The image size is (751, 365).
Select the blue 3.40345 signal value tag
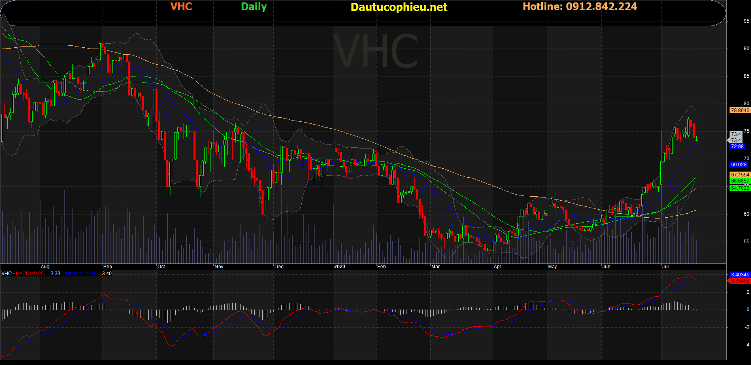pos(740,275)
